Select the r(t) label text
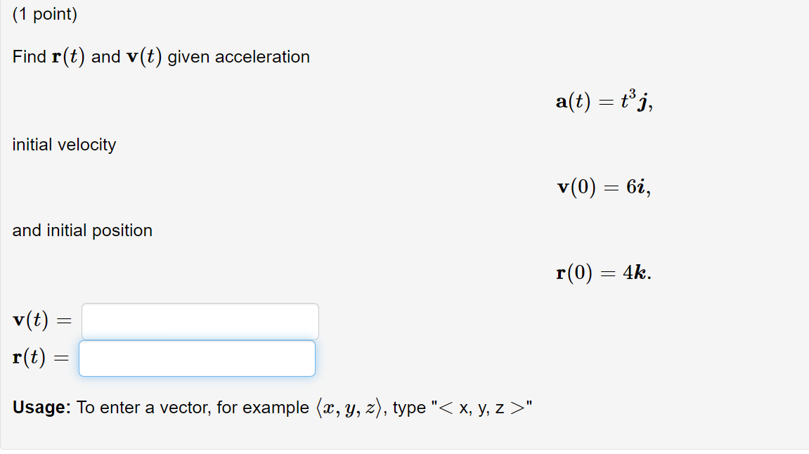 pos(30,358)
